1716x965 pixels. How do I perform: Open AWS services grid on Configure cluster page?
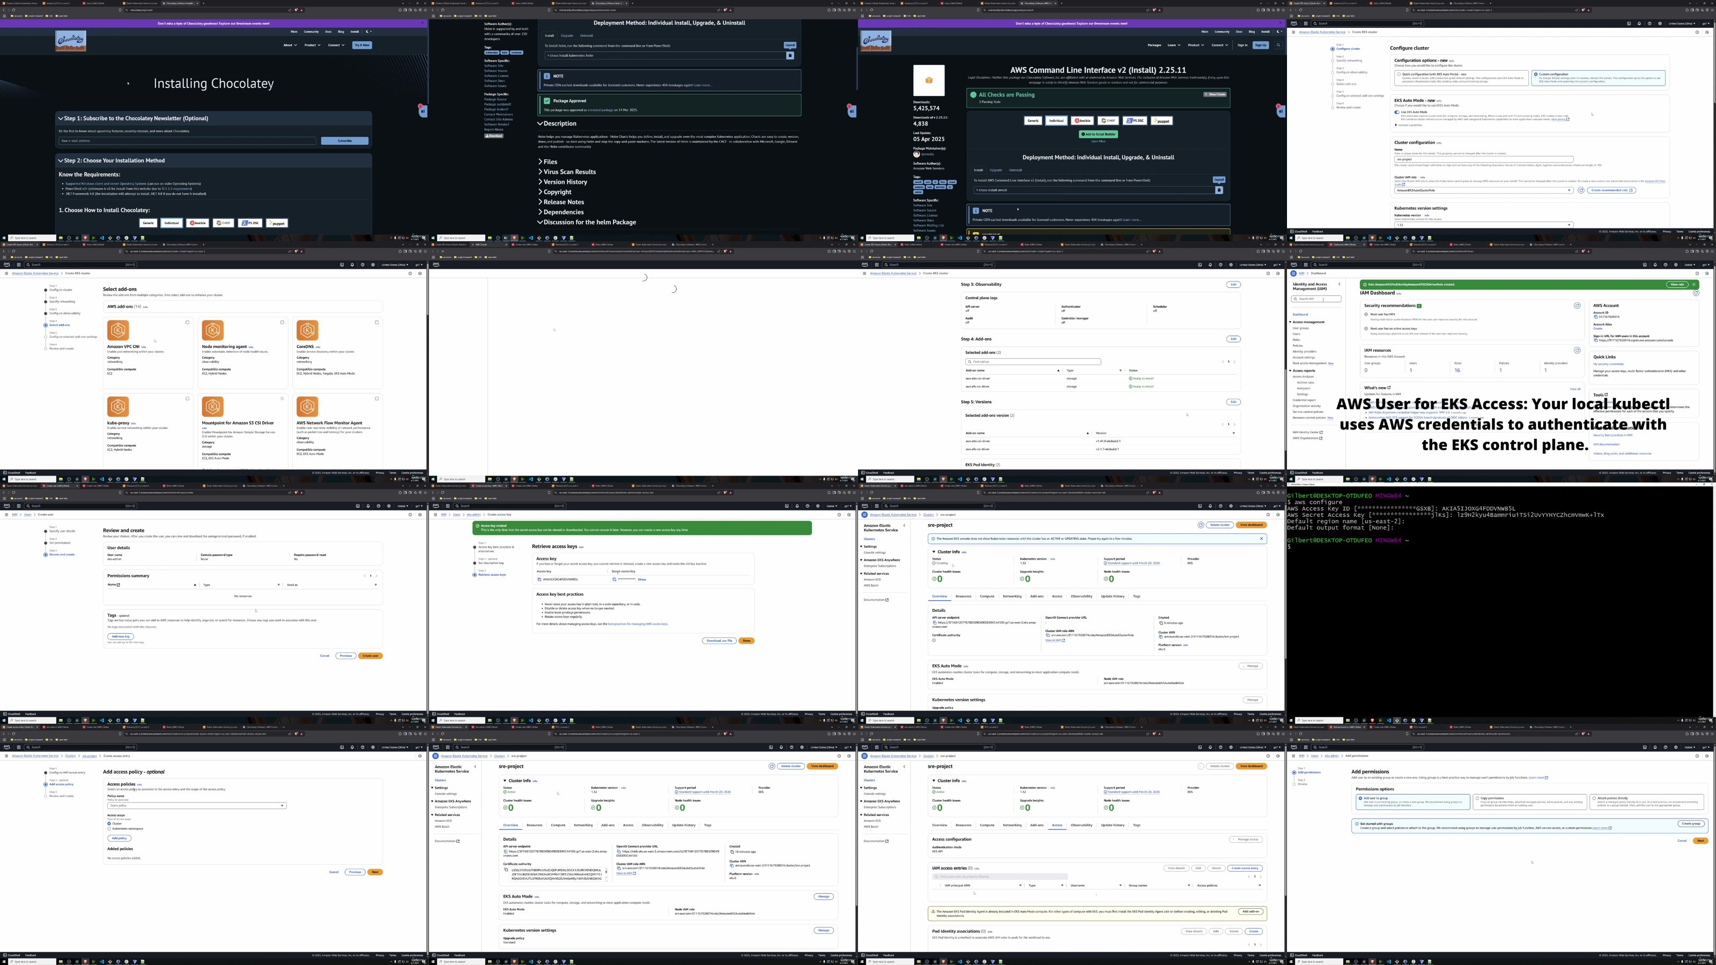[x=1305, y=23]
